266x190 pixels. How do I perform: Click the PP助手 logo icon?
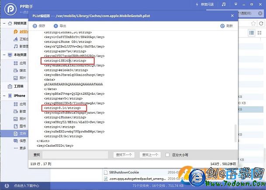10,9
